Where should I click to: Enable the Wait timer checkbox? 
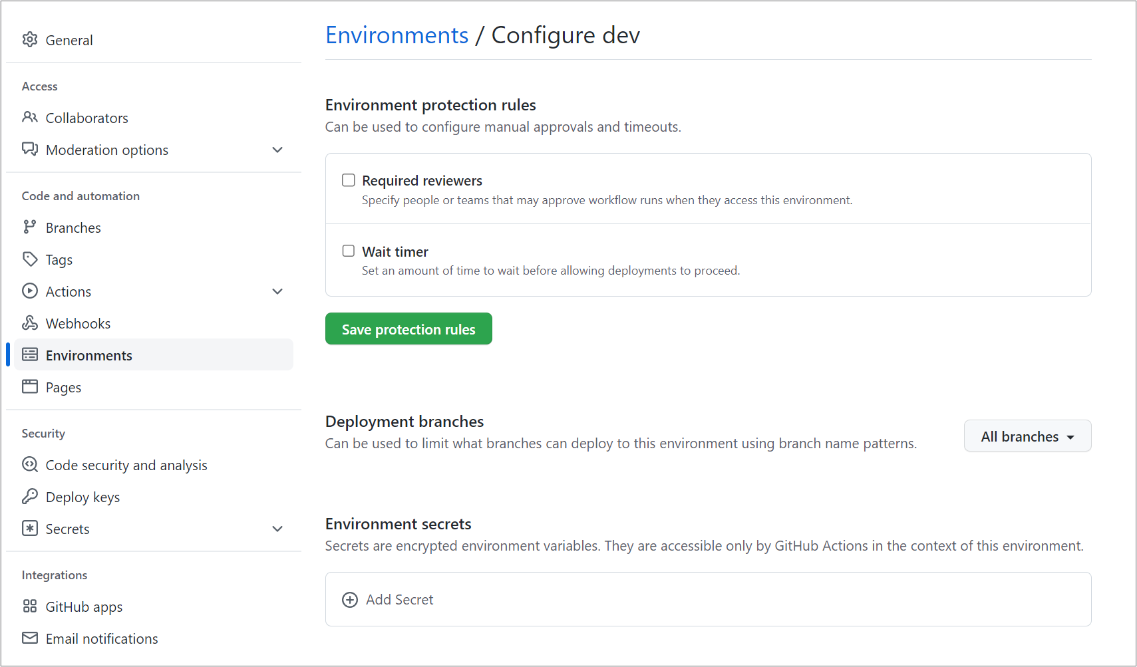point(348,250)
